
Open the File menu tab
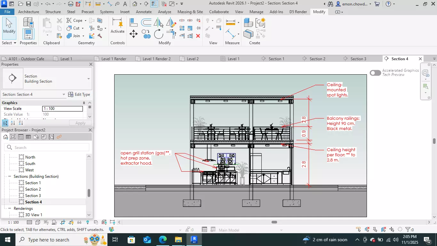tap(7, 12)
